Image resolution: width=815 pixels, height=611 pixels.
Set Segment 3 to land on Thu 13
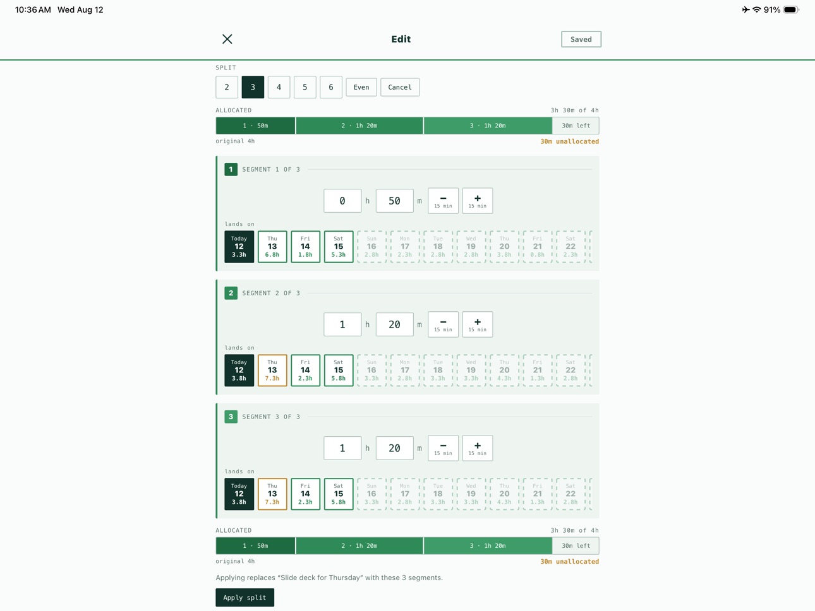(272, 494)
